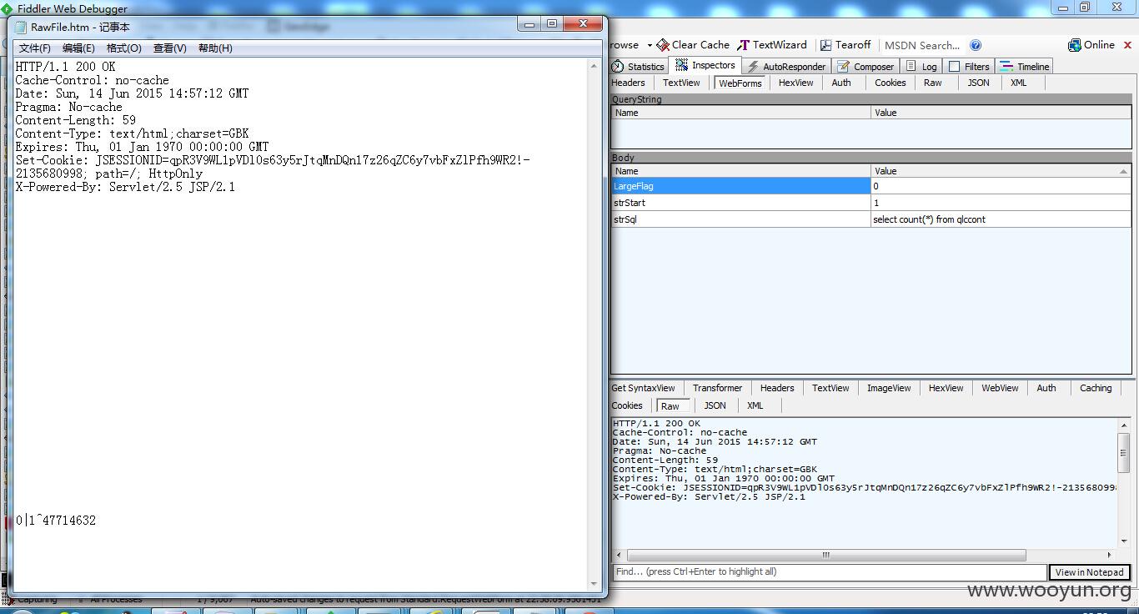Select the request Raw inspector tab
1139x614 pixels.
pos(932,83)
